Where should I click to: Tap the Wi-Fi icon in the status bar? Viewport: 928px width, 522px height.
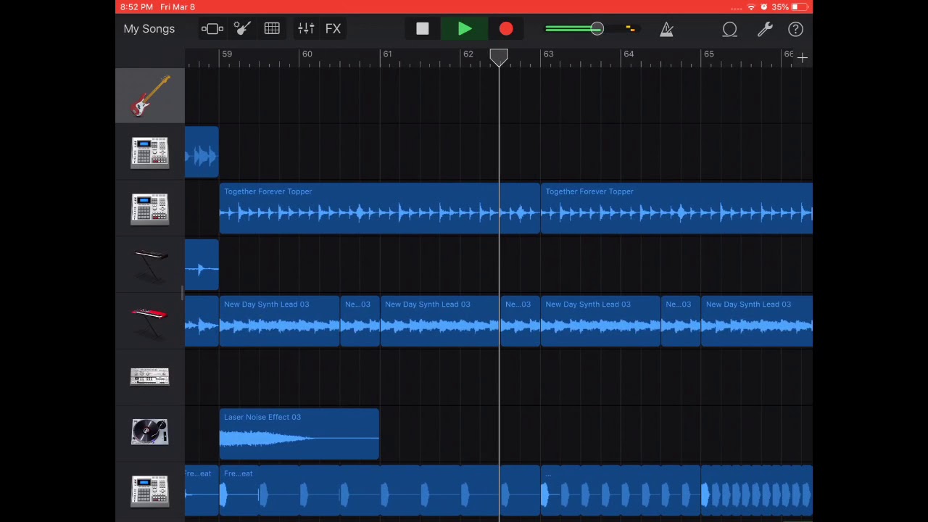[x=751, y=7]
